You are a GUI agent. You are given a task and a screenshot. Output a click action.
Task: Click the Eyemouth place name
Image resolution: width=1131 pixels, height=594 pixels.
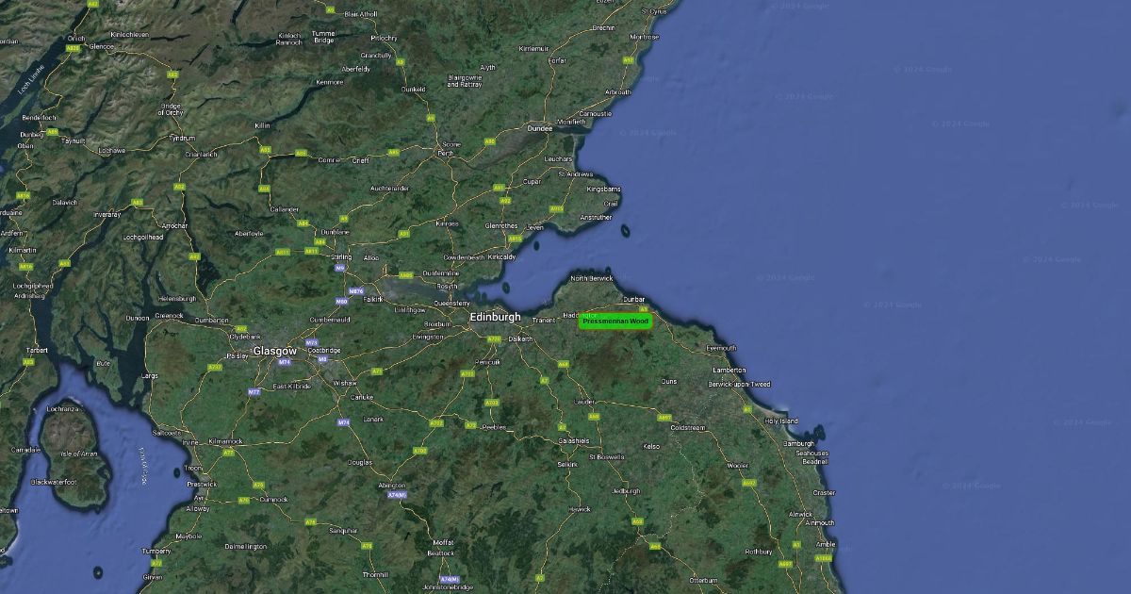pos(721,348)
